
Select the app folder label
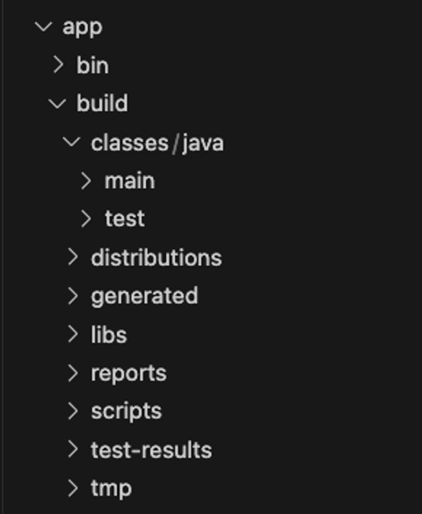pyautogui.click(x=83, y=28)
